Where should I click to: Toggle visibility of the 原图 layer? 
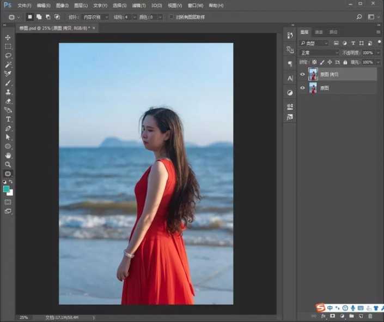click(303, 88)
